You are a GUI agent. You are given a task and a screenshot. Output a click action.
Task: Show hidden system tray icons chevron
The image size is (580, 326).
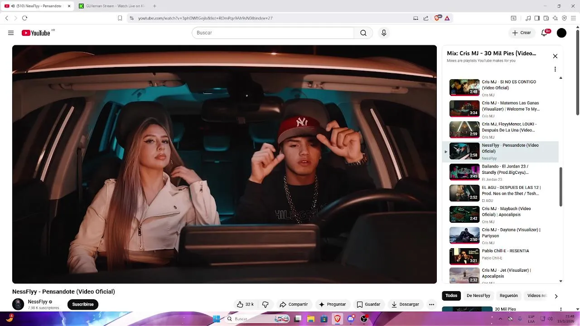pos(500,319)
